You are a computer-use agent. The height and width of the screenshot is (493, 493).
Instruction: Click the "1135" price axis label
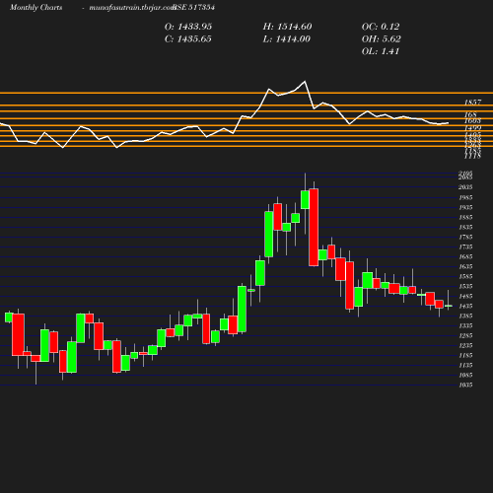point(465,365)
